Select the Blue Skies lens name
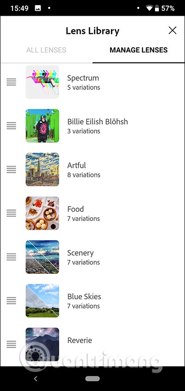The image size is (185, 391). pos(84,296)
